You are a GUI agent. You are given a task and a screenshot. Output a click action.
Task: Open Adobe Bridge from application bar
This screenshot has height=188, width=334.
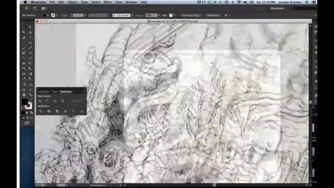[35, 8]
